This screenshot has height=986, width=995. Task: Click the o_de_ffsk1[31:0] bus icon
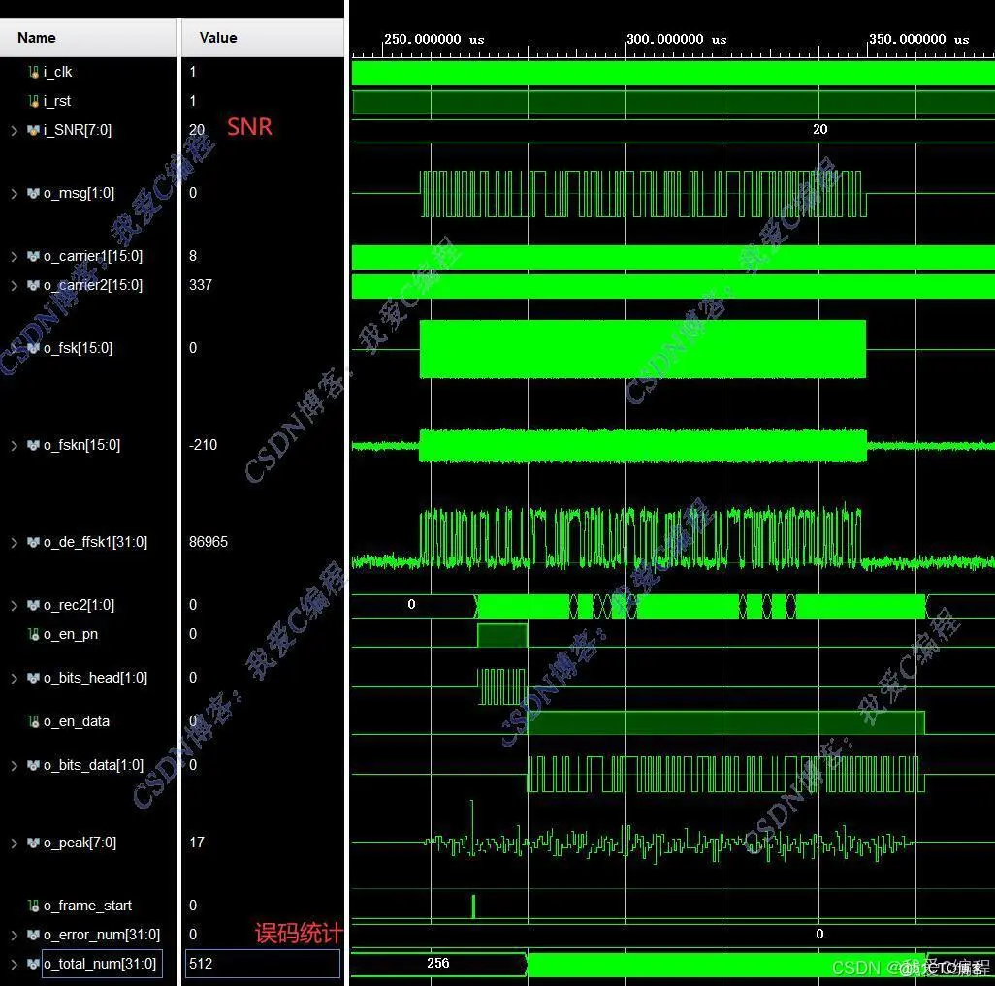pos(34,543)
